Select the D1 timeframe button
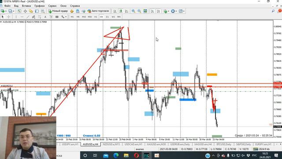This screenshot has width=282, height=159. click(x=107, y=17)
